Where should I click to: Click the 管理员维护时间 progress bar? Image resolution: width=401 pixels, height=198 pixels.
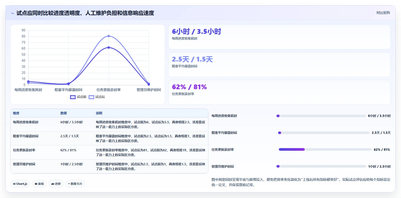click(321, 166)
